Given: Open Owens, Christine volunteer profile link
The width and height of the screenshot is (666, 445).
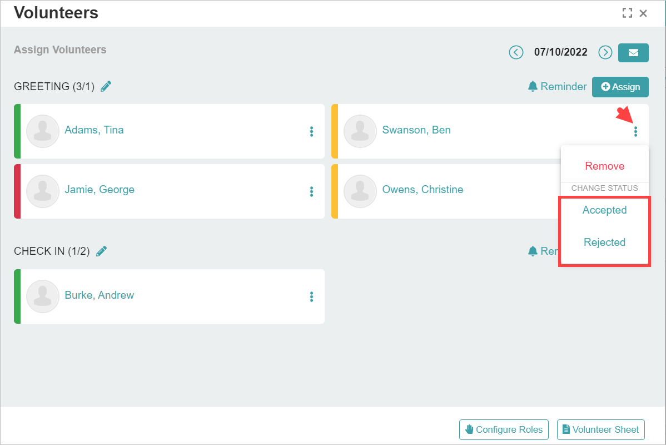Looking at the screenshot, I should pos(423,190).
